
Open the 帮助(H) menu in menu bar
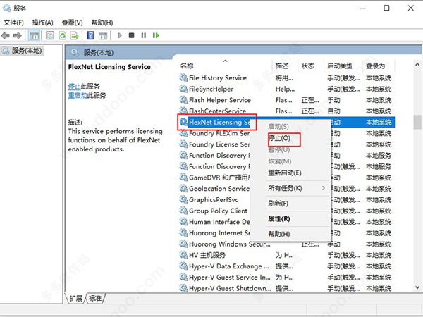coord(102,23)
